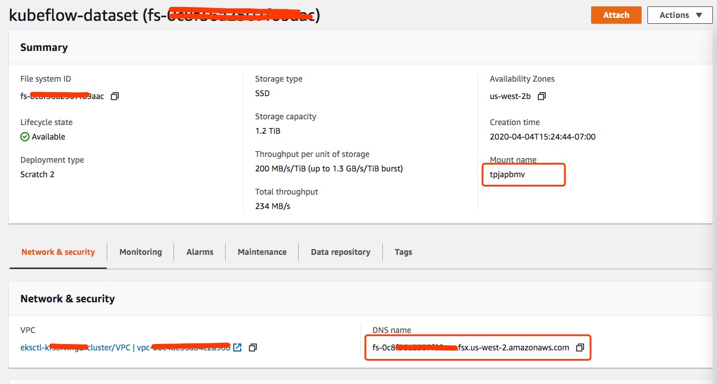Click the Storage capacity value 1.2 TiB

(x=267, y=131)
